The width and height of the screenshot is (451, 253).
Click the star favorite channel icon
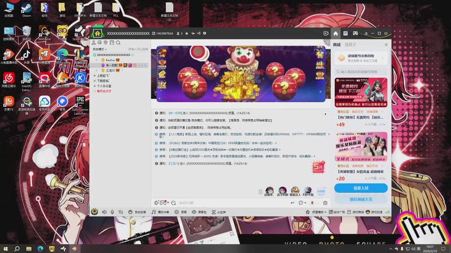(187, 33)
